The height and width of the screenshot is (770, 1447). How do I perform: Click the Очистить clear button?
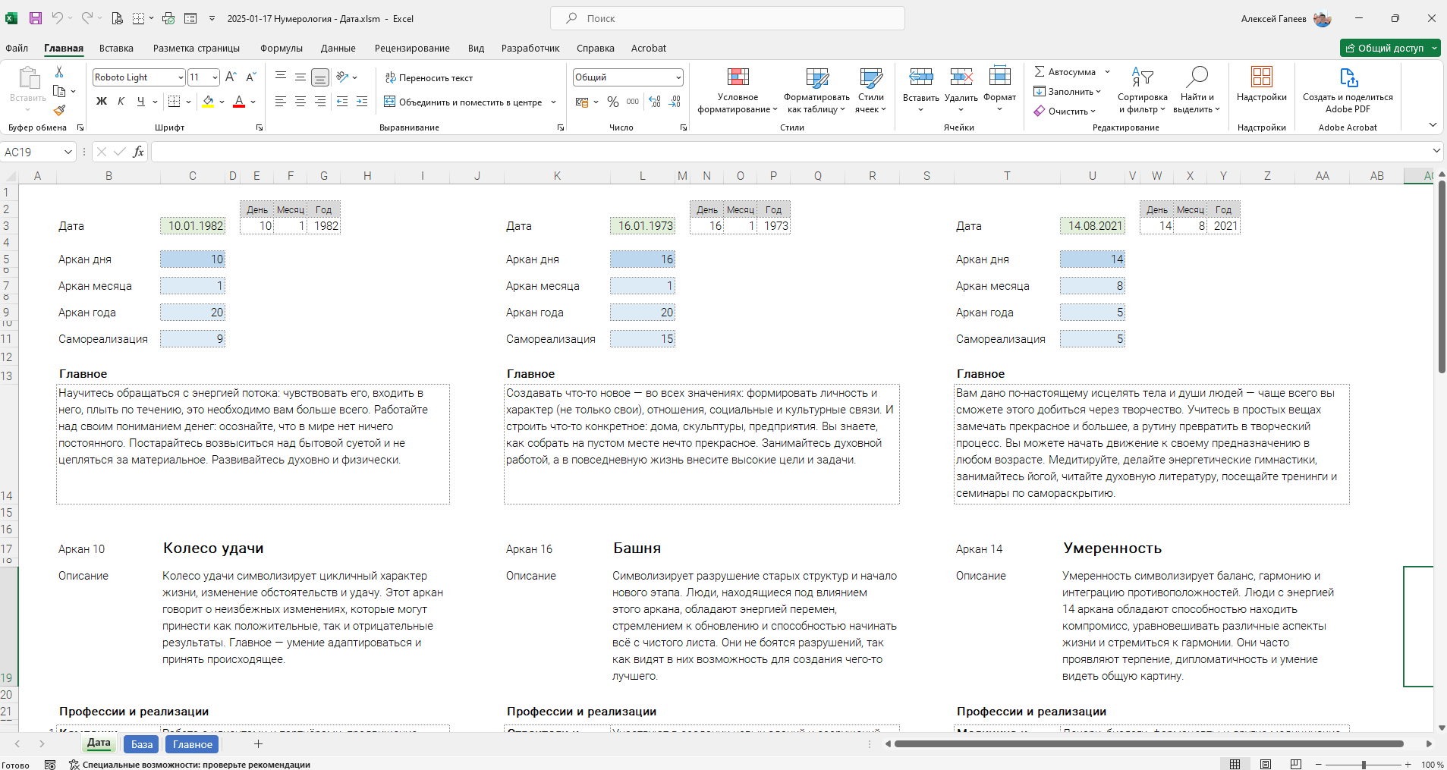[x=1065, y=112]
